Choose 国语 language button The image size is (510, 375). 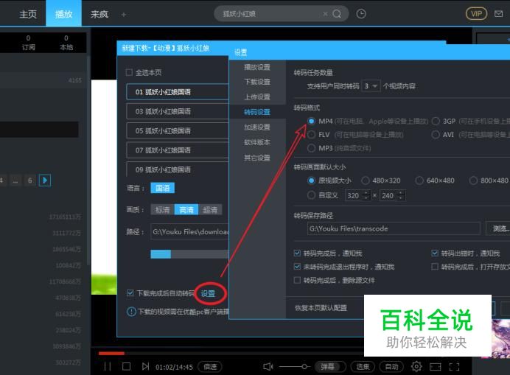click(x=163, y=188)
